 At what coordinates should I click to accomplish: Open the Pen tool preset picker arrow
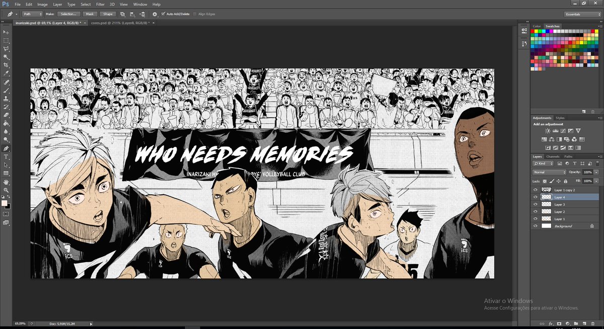point(17,14)
